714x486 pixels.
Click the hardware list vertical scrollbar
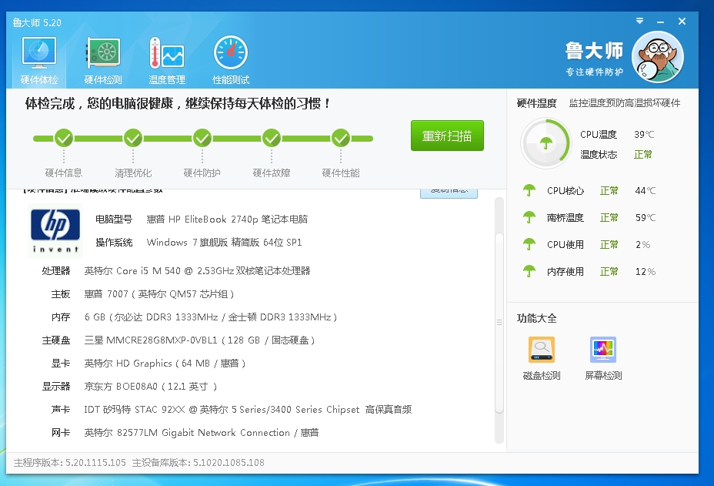click(x=499, y=320)
